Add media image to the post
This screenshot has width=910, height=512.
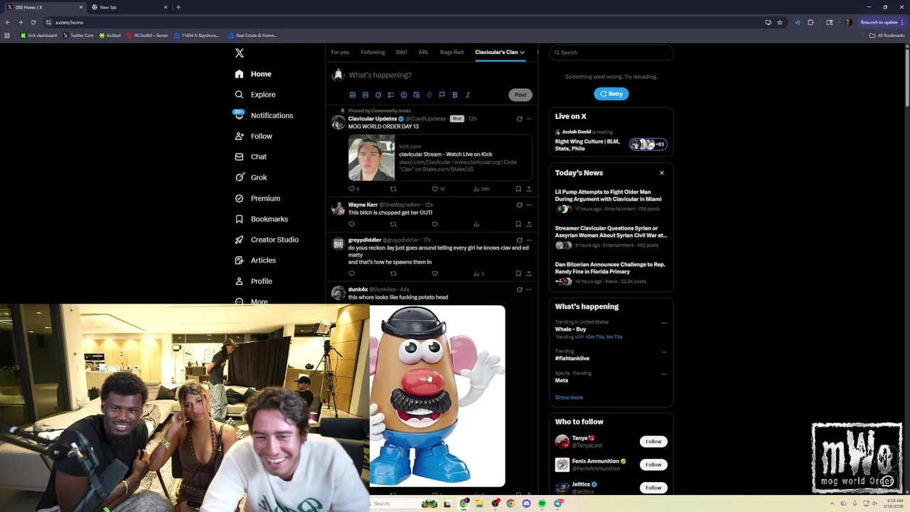[x=353, y=95]
